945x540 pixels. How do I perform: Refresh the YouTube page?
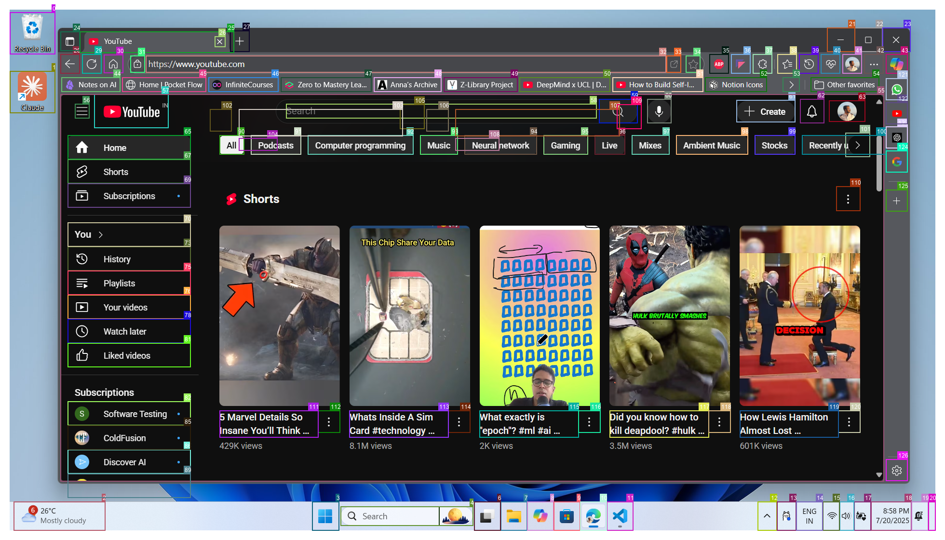click(x=92, y=64)
